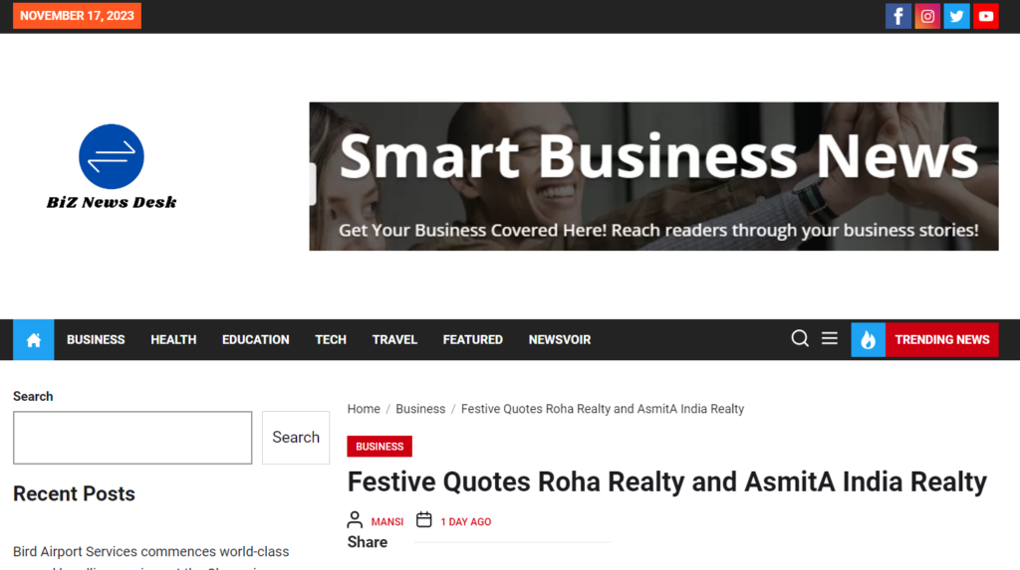
Task: Click the Home icon in navbar
Action: tap(33, 340)
